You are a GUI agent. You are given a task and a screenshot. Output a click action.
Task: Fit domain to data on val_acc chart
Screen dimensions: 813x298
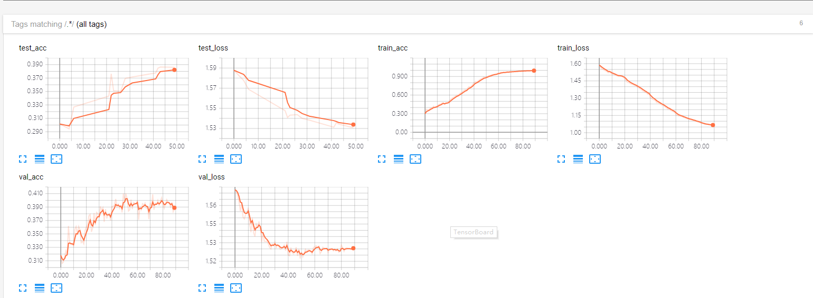(x=56, y=288)
